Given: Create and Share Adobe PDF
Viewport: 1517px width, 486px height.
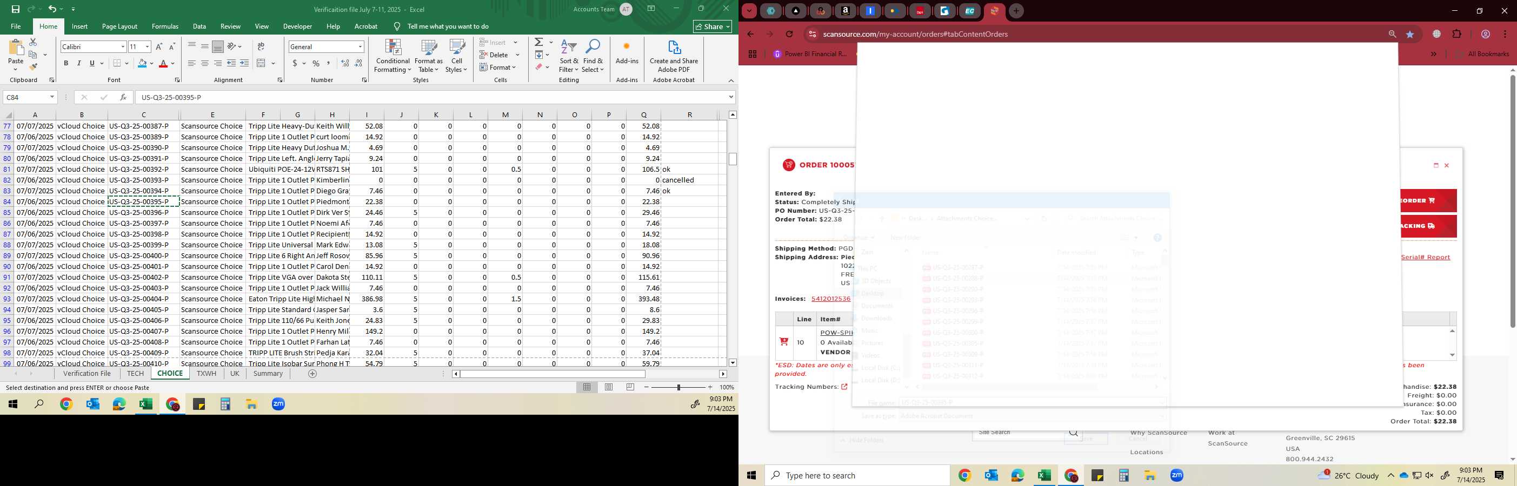Looking at the screenshot, I should click(674, 57).
